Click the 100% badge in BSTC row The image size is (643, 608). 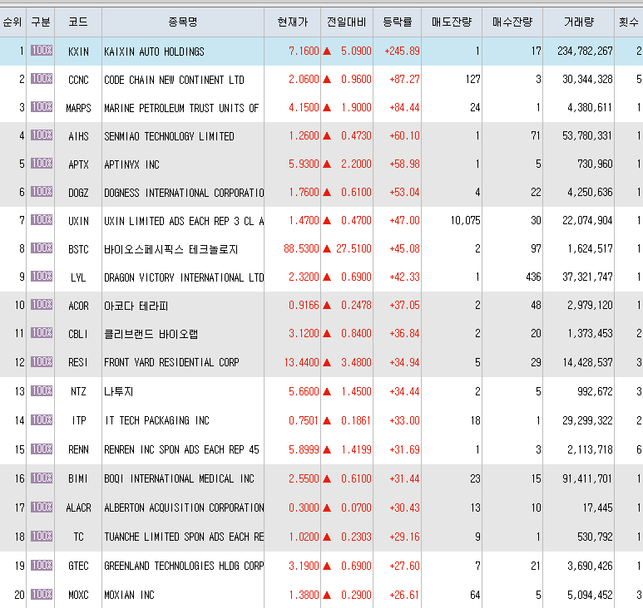[42, 248]
